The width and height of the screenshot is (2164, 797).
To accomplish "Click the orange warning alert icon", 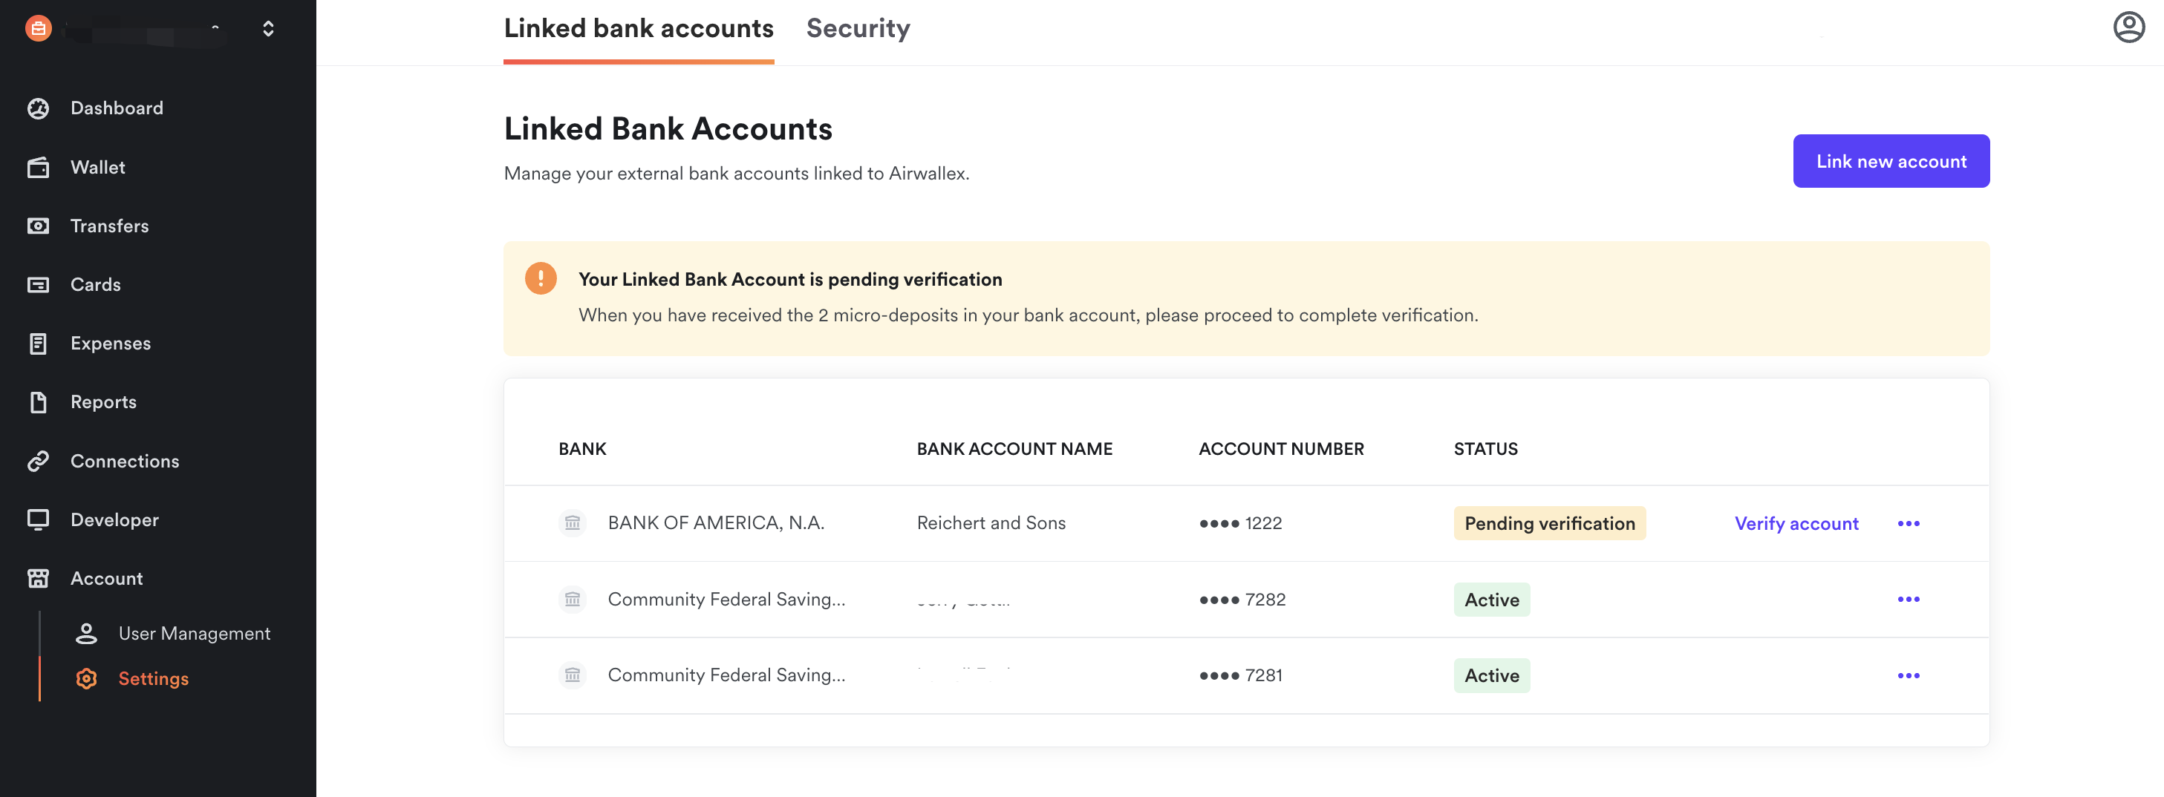I will tap(541, 278).
